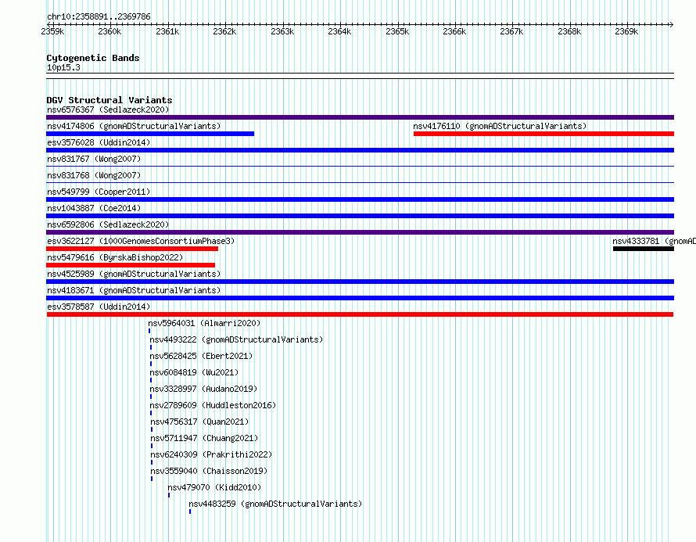This screenshot has width=696, height=542.
Task: Open nsv5711947 (Chuang2021) label
Action: pos(204,438)
